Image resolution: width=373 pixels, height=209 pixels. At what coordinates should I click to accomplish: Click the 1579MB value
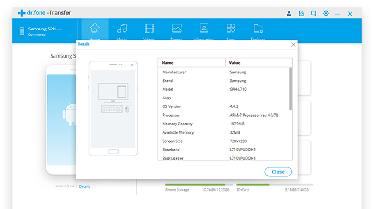pyautogui.click(x=237, y=124)
